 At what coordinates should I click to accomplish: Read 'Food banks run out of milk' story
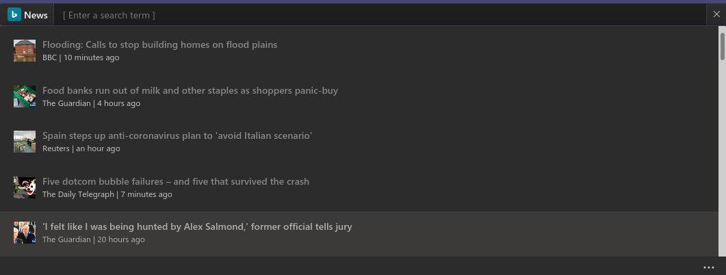tap(190, 90)
